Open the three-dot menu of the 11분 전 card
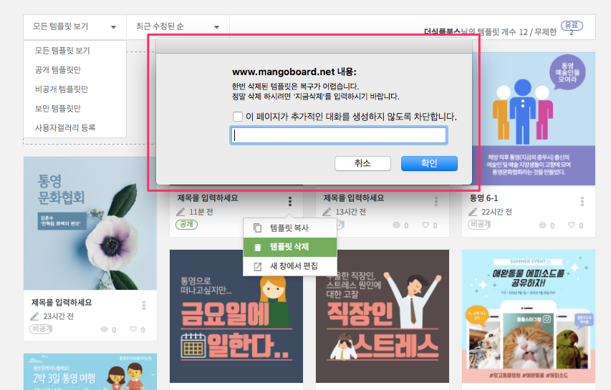This screenshot has height=390, width=611. (290, 201)
